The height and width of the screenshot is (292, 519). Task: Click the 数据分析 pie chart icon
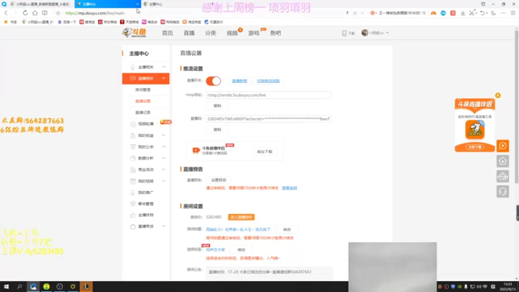point(133,158)
